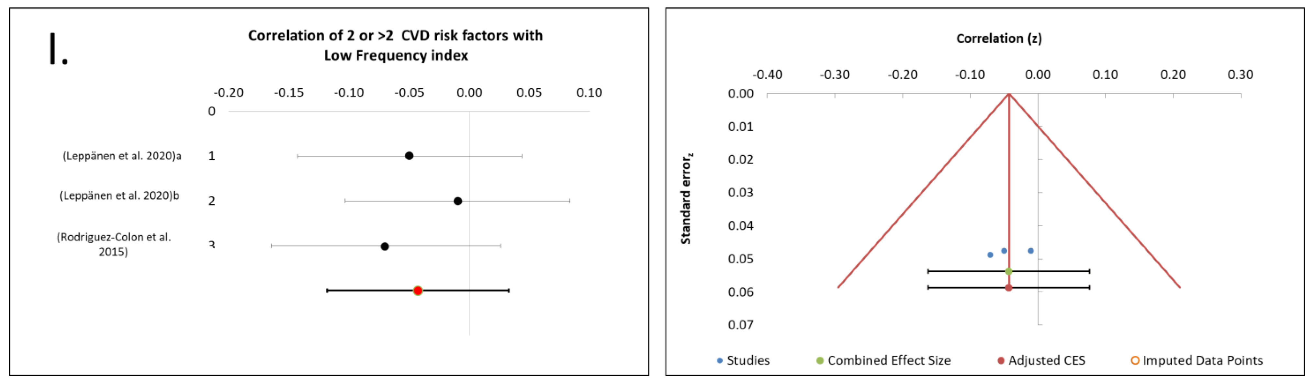
Task: Select the Leppänen 2020b black data point
Action: pyautogui.click(x=457, y=201)
